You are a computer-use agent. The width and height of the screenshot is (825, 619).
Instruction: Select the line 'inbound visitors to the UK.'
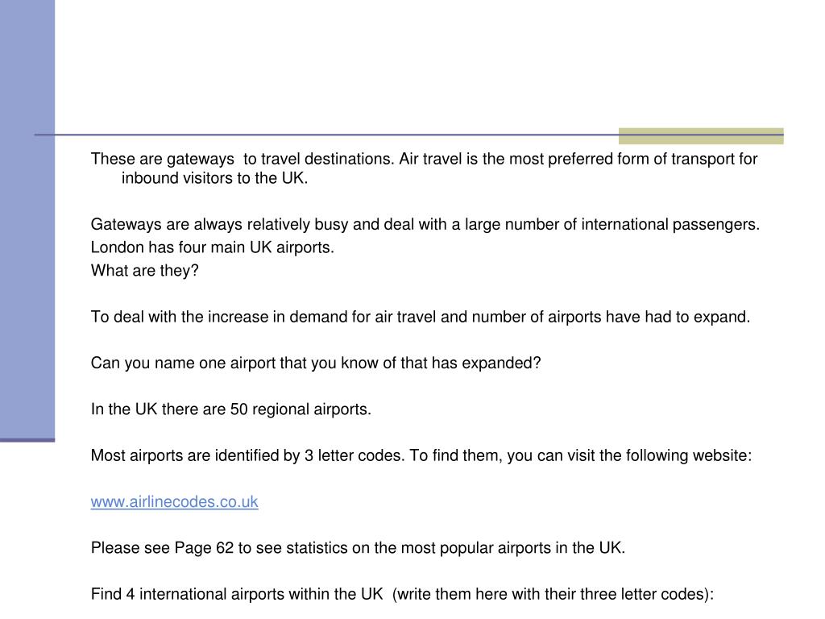point(214,178)
